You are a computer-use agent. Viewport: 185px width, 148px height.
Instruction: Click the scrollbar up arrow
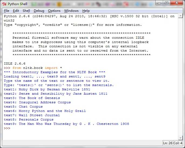click(180, 16)
